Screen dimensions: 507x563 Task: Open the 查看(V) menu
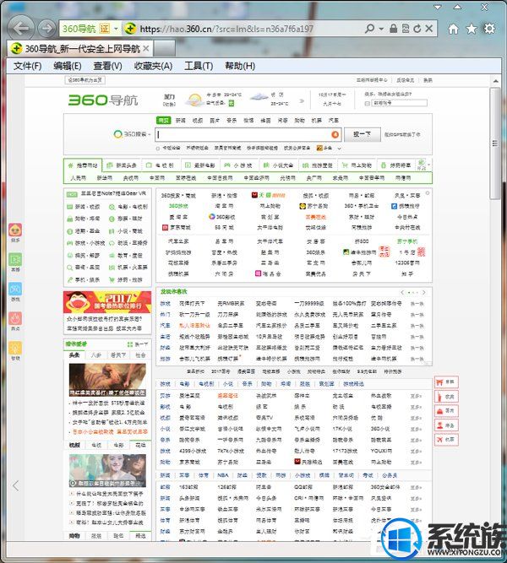click(107, 66)
